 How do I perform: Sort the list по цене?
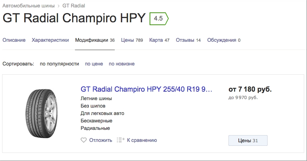click(x=94, y=64)
